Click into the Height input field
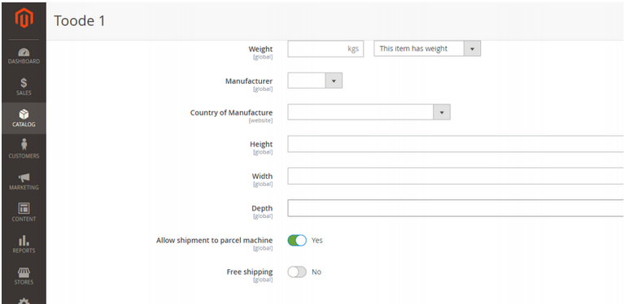Image resolution: width=624 pixels, height=304 pixels. (456, 144)
